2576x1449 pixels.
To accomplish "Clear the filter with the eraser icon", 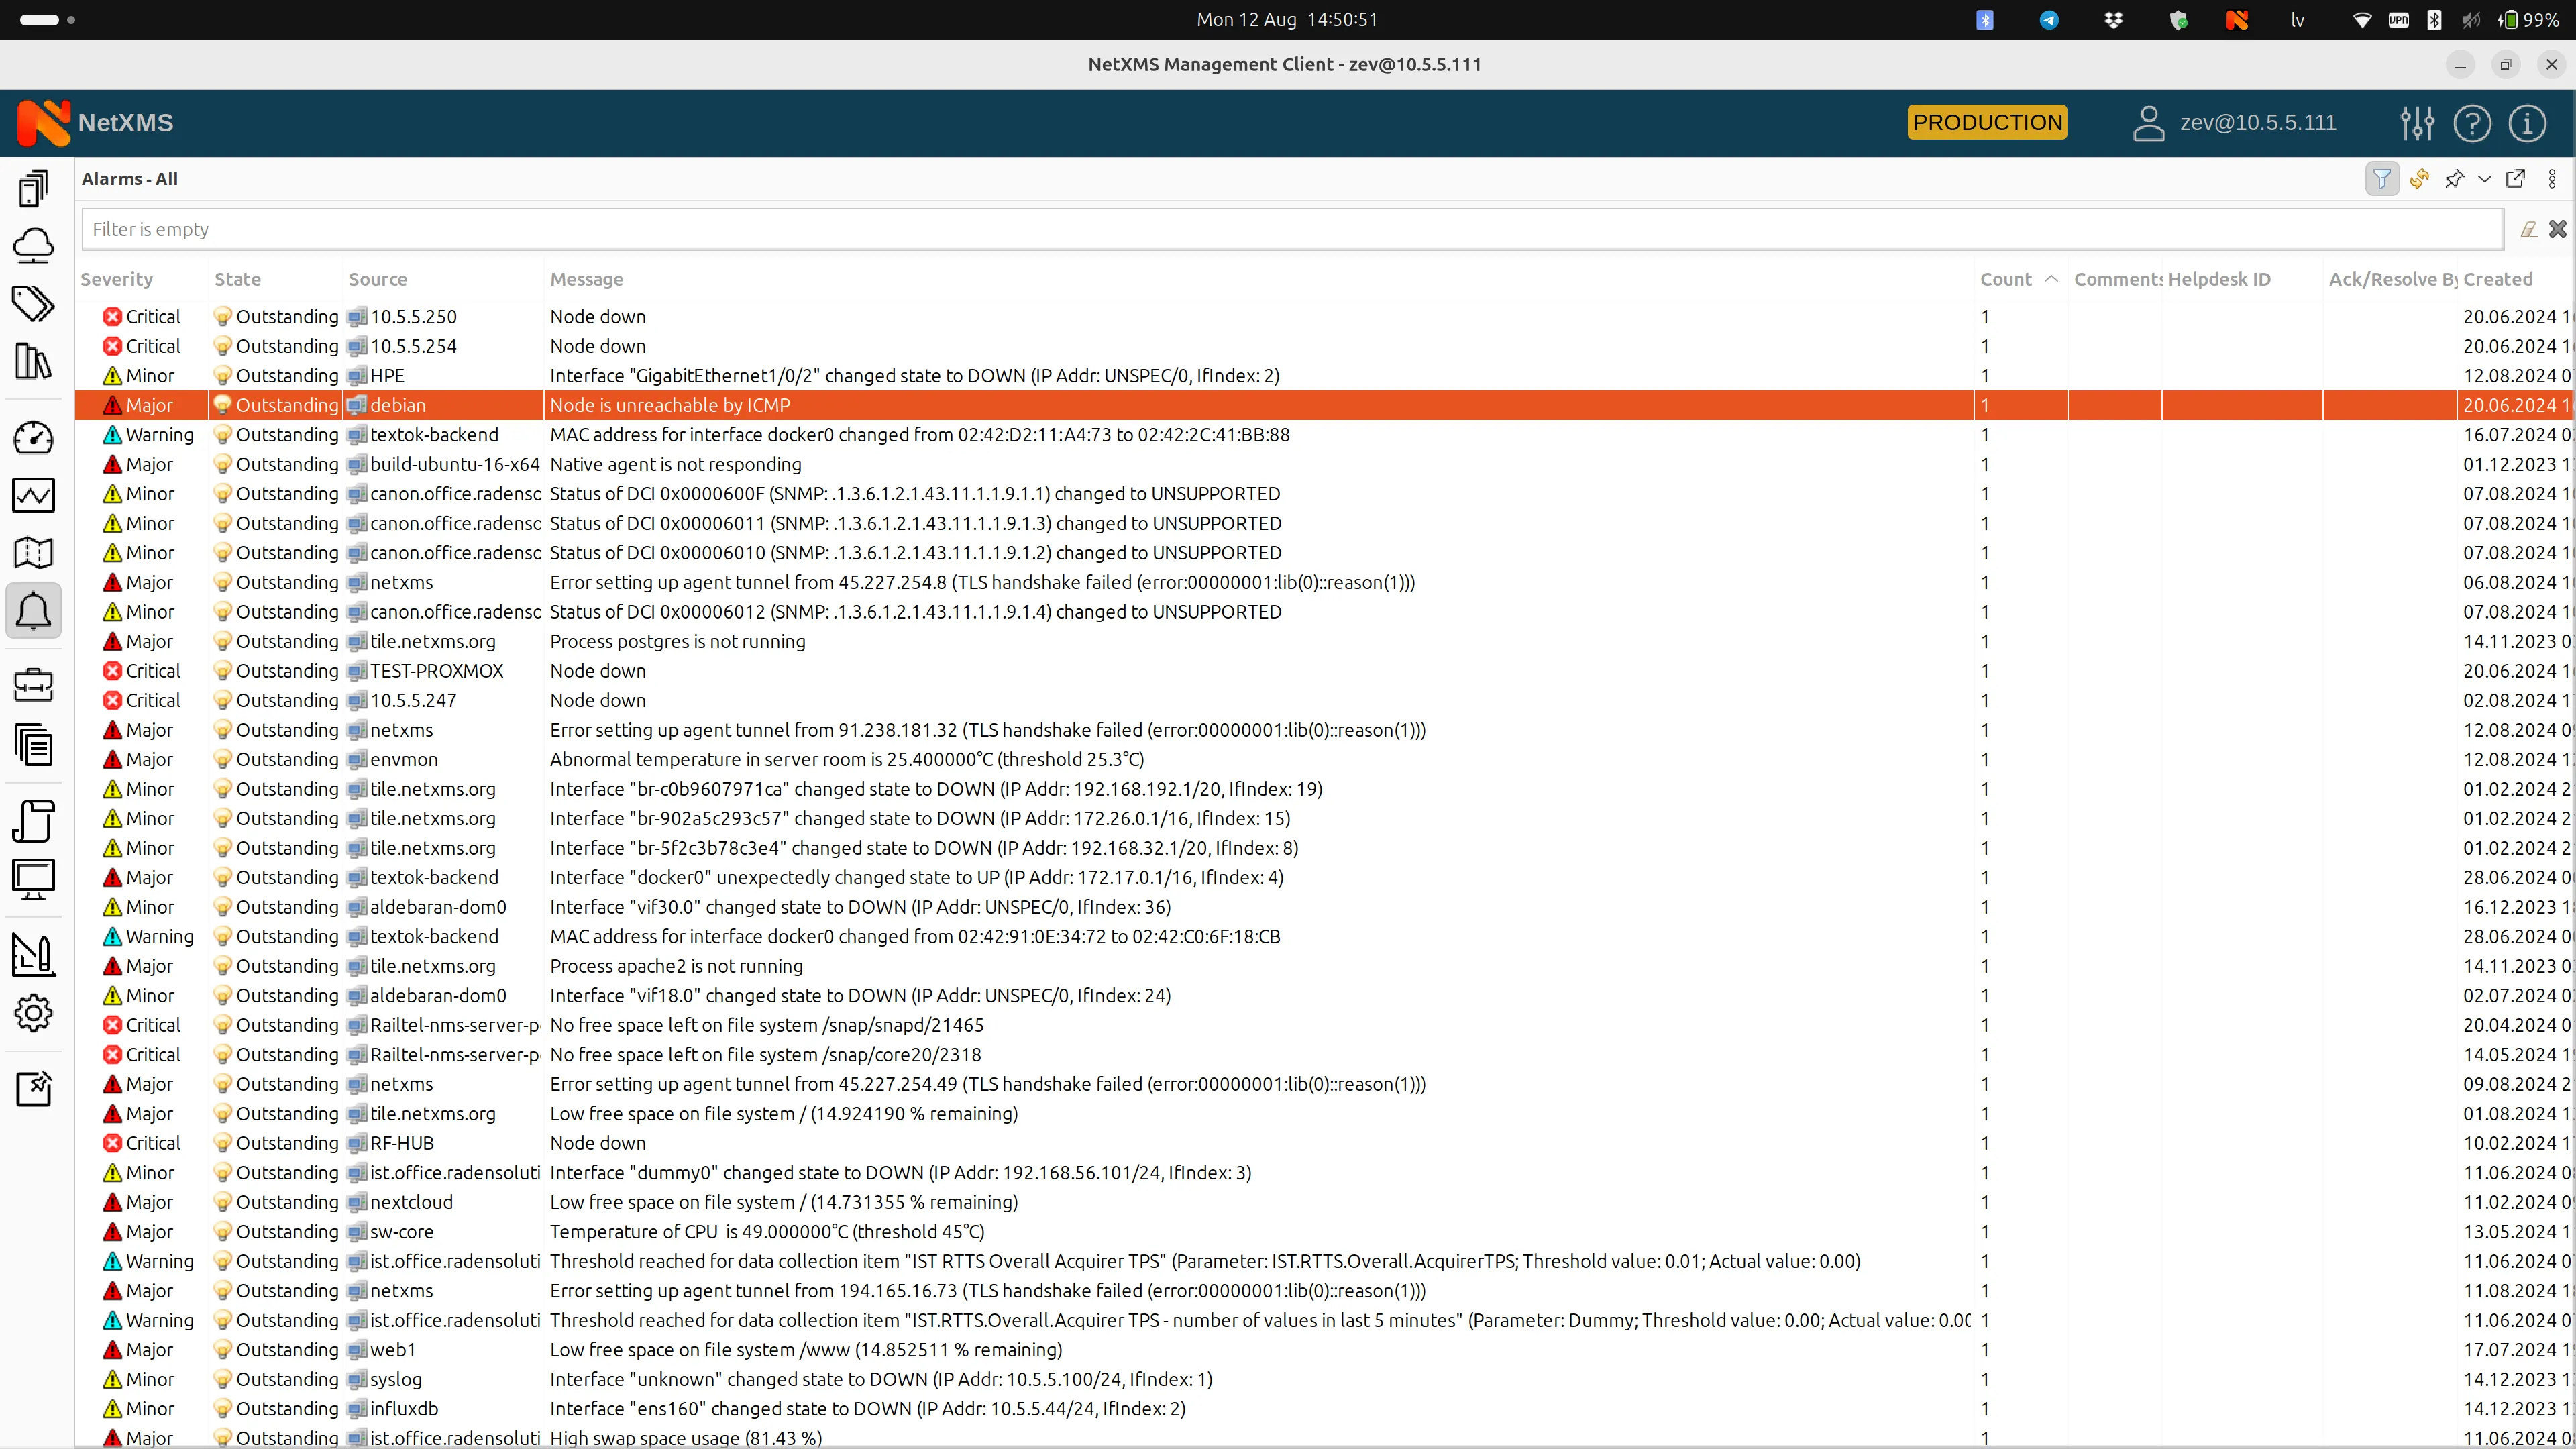I will pos(2529,229).
